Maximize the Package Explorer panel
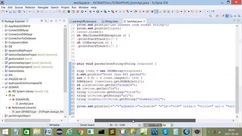 pyautogui.click(x=64, y=21)
